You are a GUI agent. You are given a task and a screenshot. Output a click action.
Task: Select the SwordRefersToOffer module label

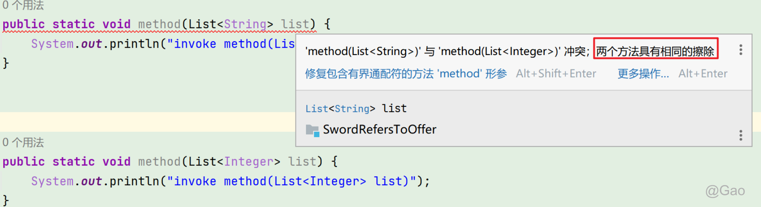click(x=380, y=129)
